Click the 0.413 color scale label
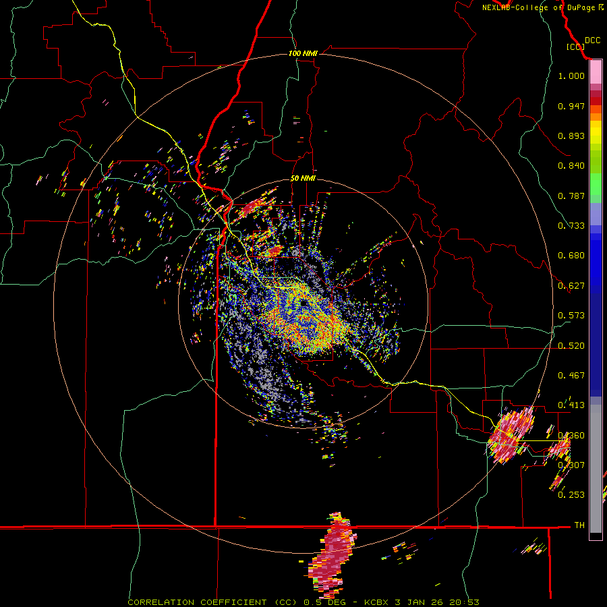 (571, 405)
